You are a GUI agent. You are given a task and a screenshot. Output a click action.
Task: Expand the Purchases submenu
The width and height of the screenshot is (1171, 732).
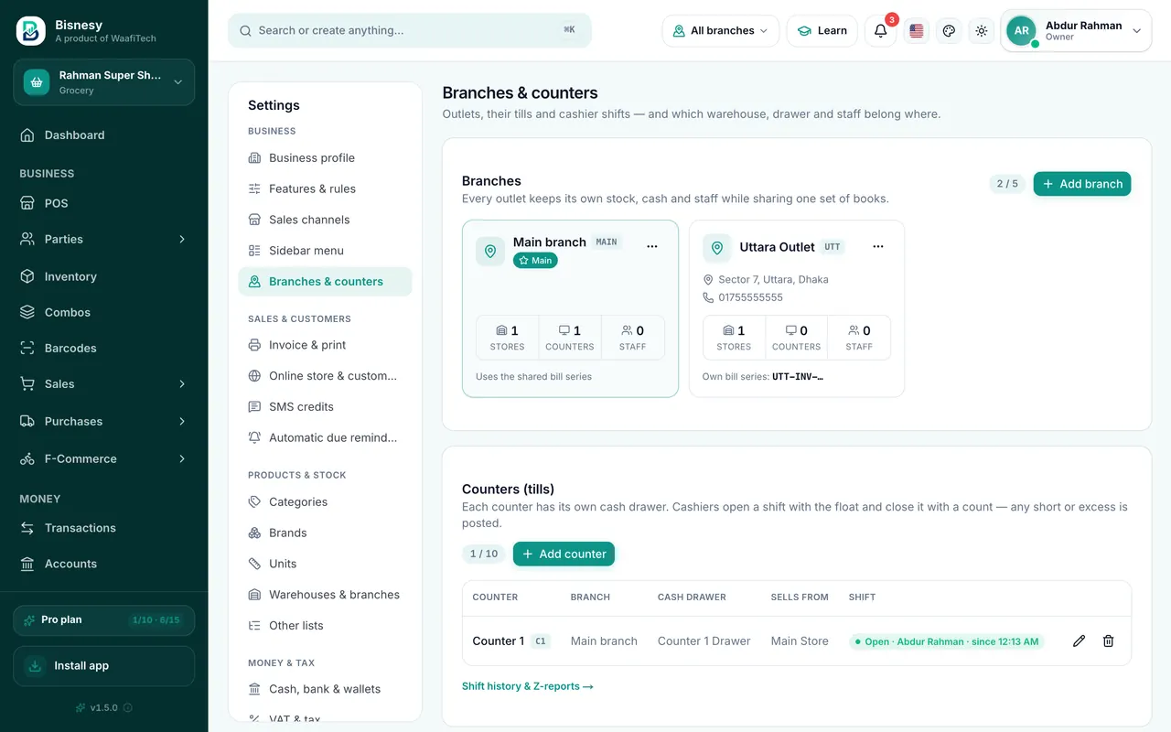[x=104, y=422]
